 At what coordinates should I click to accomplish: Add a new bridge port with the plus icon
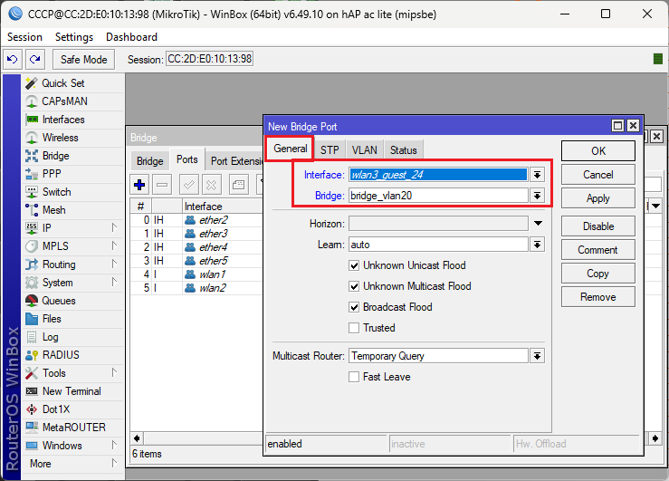click(139, 185)
